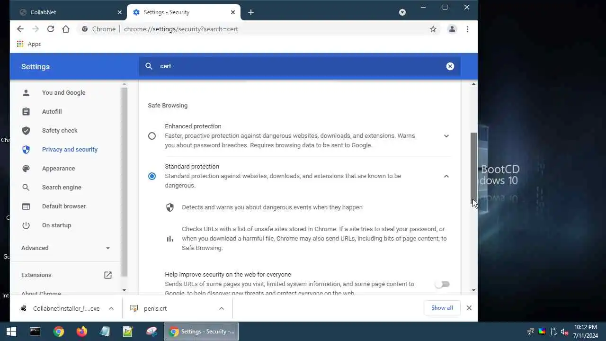Collapse the Standard protection details chevron
Viewport: 606px width, 341px height.
click(x=446, y=176)
